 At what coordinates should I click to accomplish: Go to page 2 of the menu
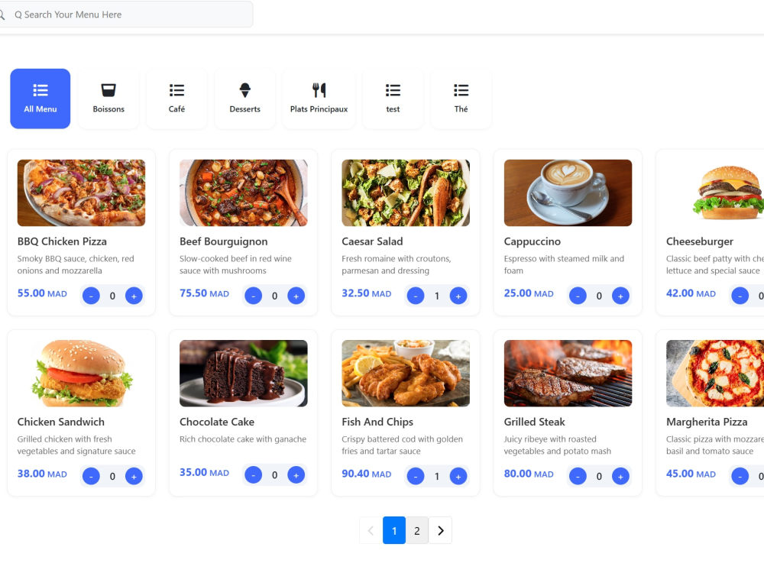point(417,530)
